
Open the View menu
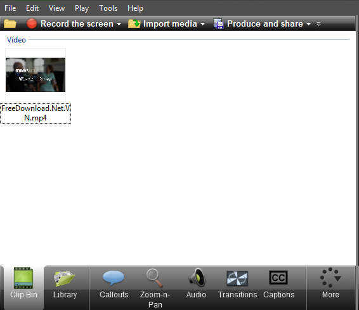[x=57, y=8]
